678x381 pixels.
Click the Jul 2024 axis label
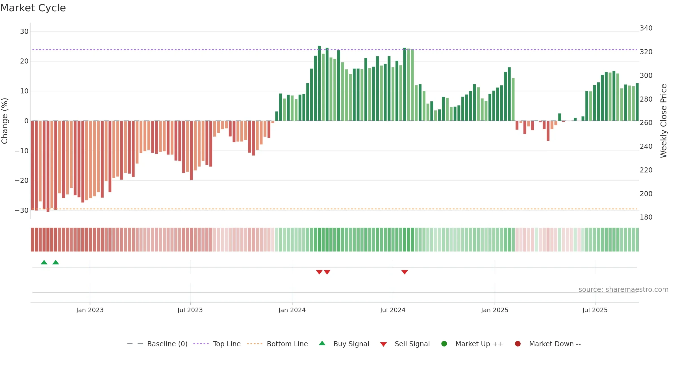click(x=393, y=310)
